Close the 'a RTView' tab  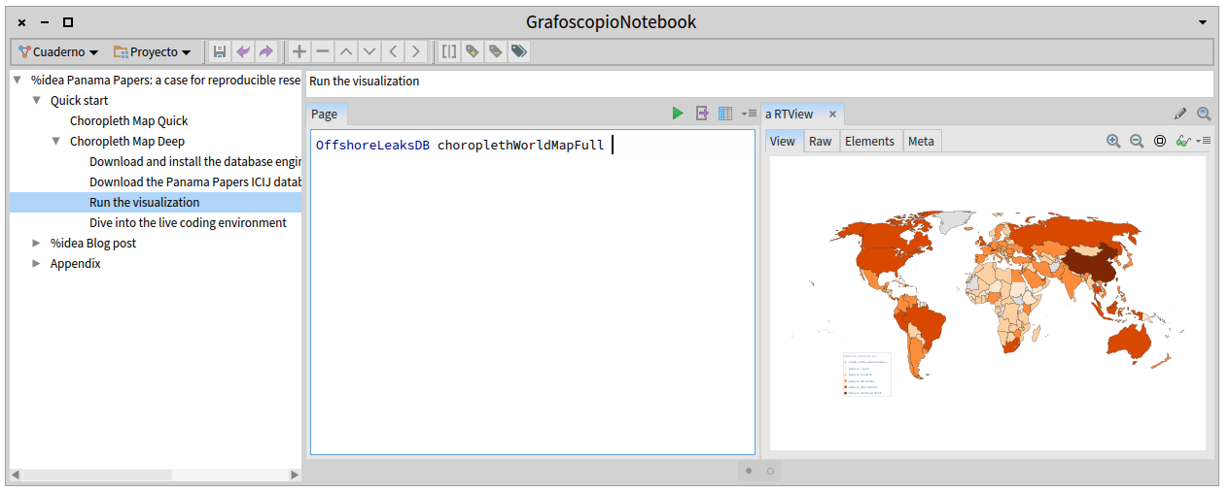pos(832,114)
